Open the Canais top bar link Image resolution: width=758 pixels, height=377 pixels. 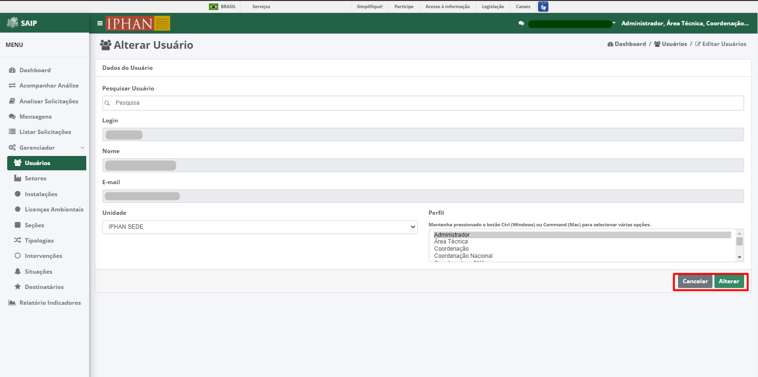click(523, 7)
